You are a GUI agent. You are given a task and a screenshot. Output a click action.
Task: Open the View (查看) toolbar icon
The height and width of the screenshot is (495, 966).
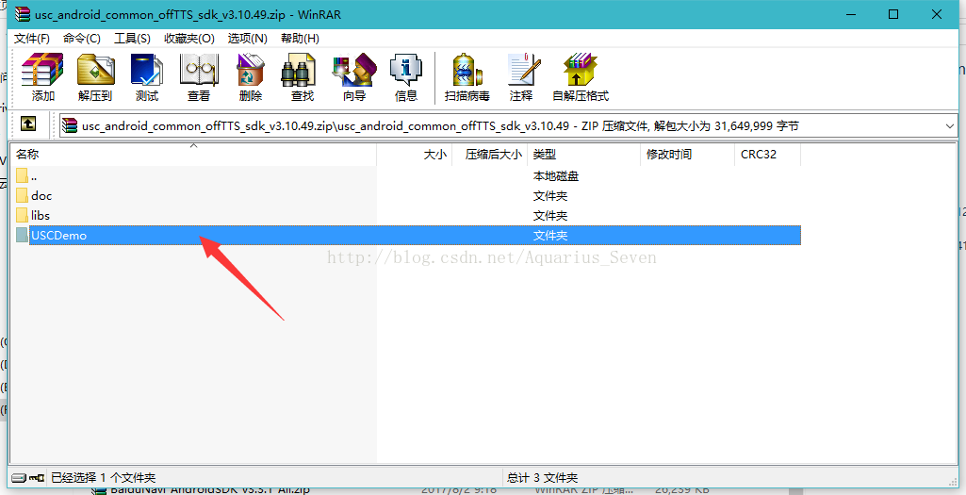pos(198,77)
